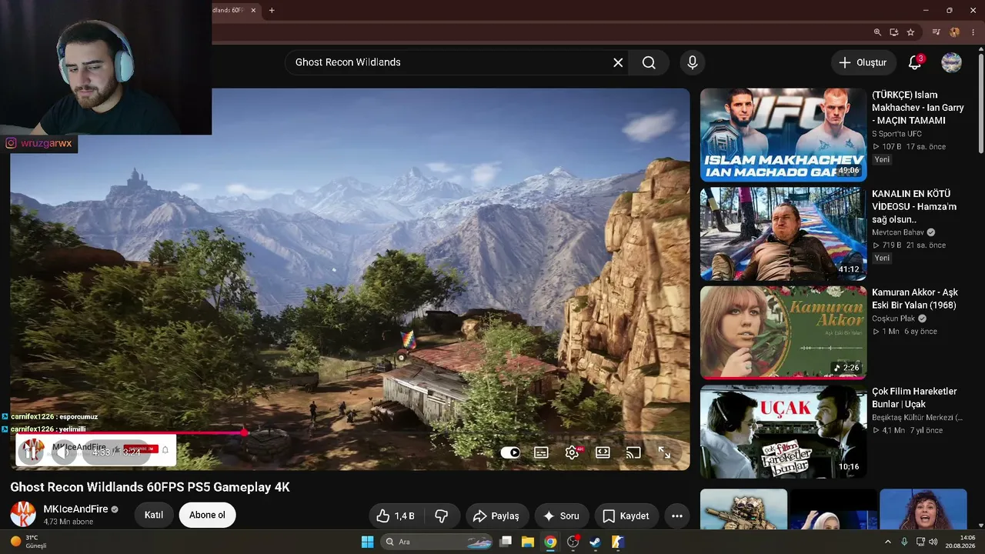Open the Windows Start menu
This screenshot has width=985, height=554.
(367, 542)
